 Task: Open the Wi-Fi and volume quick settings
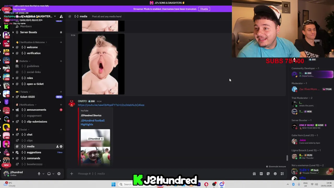314,184
